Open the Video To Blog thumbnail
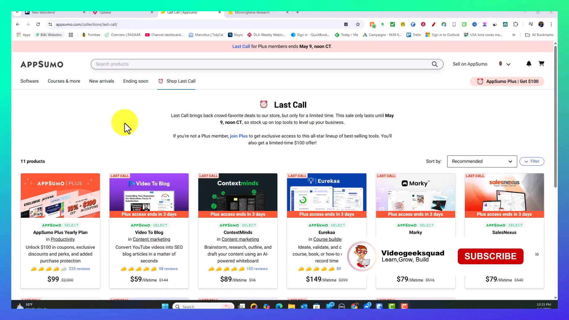 pyautogui.click(x=149, y=196)
